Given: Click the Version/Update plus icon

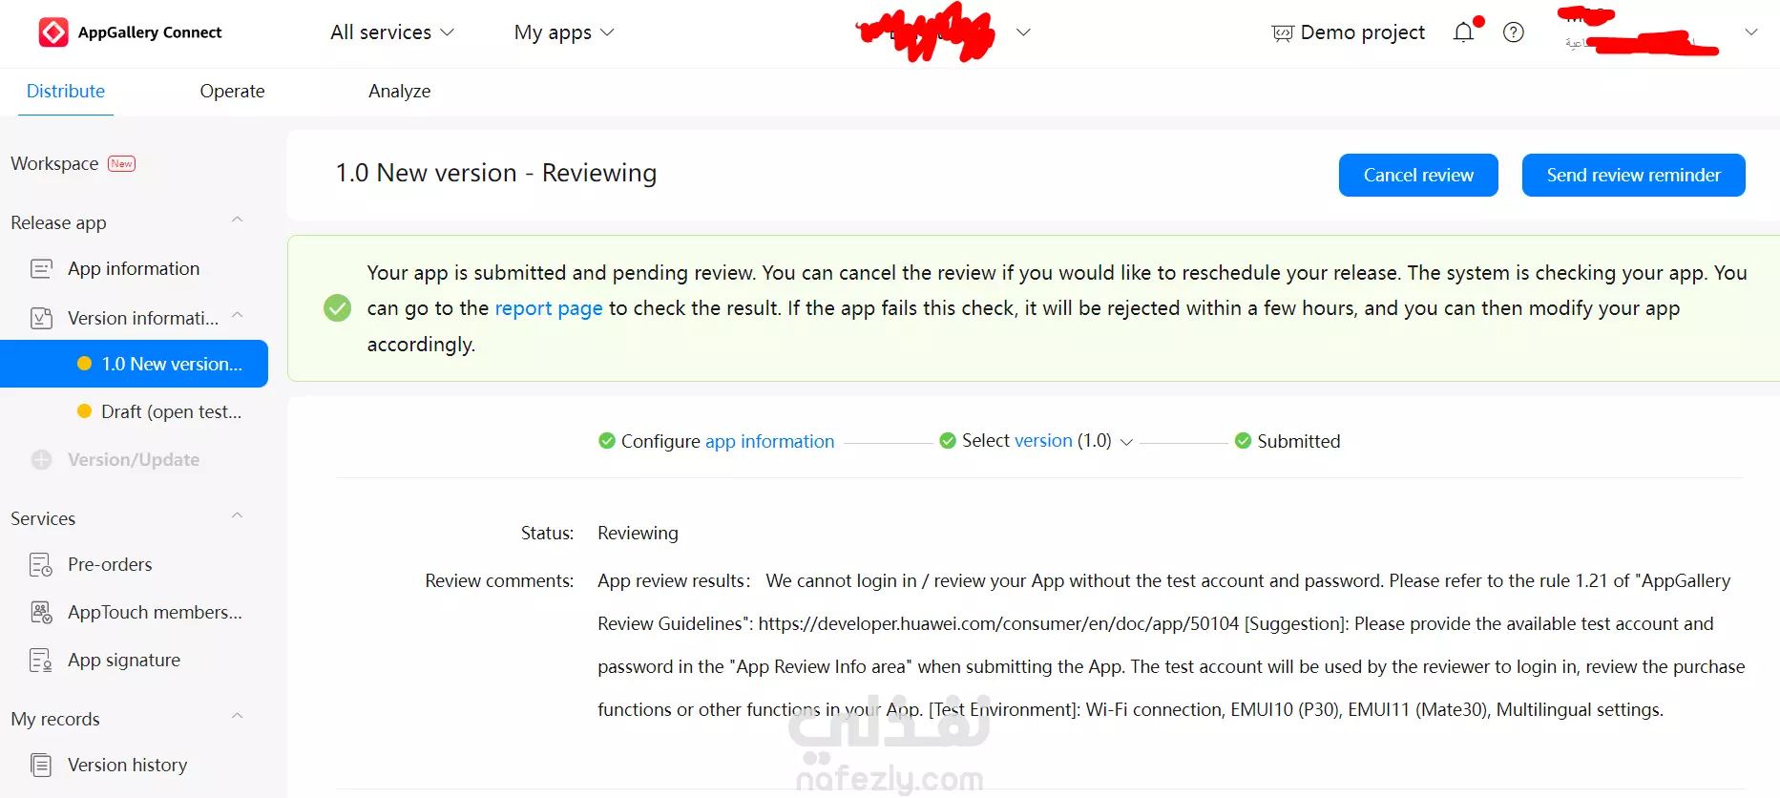Looking at the screenshot, I should point(41,460).
